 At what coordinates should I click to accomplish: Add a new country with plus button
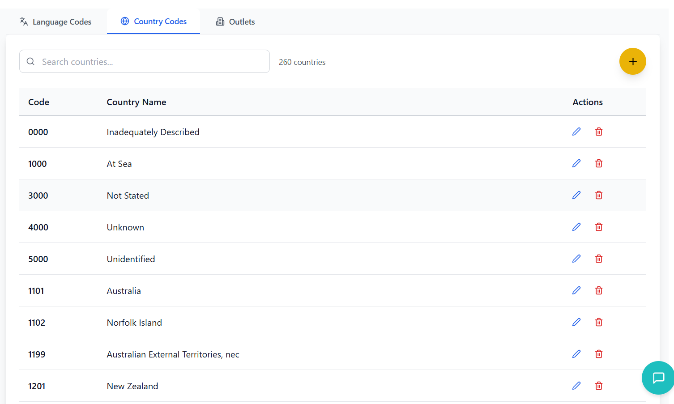click(x=632, y=61)
